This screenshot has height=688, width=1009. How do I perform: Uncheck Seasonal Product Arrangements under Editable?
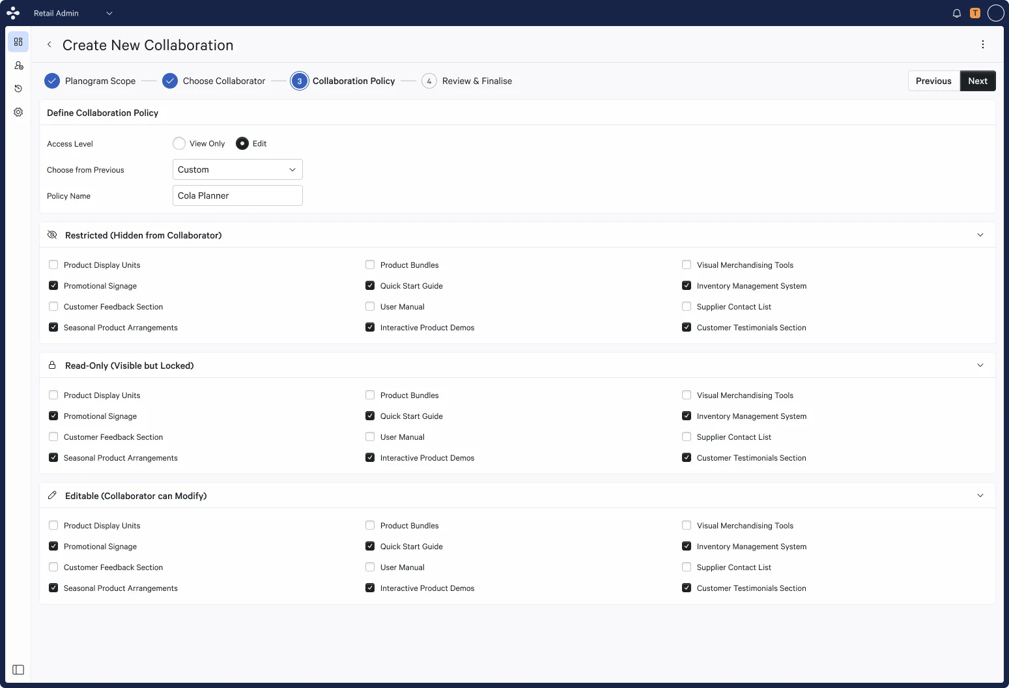53,588
